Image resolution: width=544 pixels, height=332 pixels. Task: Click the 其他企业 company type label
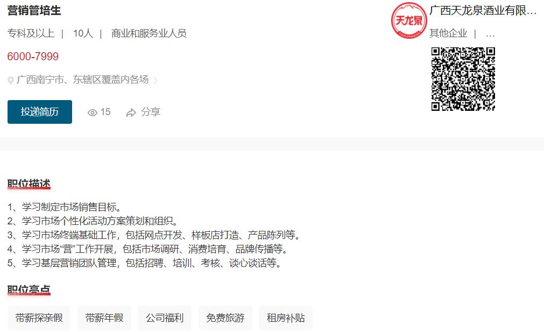(x=448, y=33)
